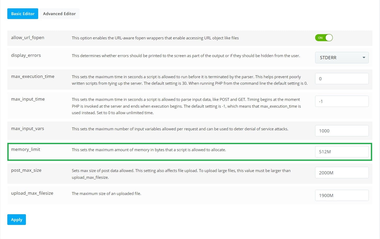
Task: Click the post_max_size setting label
Action: [x=26, y=170]
